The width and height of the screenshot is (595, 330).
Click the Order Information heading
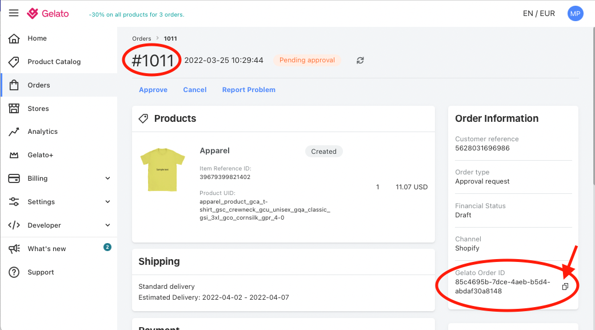tap(497, 118)
